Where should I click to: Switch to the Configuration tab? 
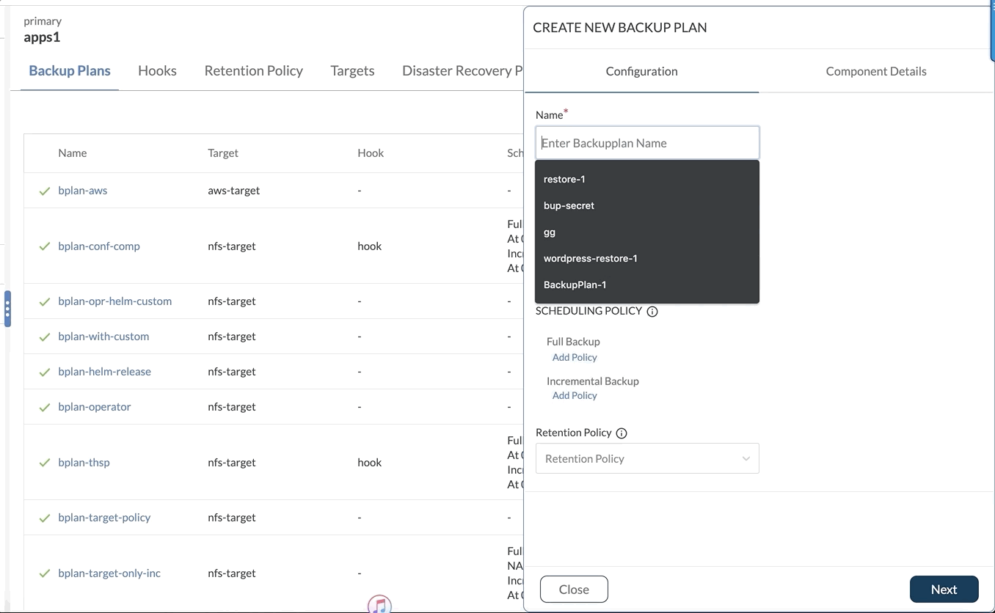[x=641, y=71]
